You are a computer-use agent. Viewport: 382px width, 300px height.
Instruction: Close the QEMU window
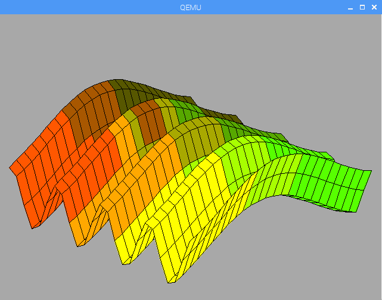pos(374,8)
